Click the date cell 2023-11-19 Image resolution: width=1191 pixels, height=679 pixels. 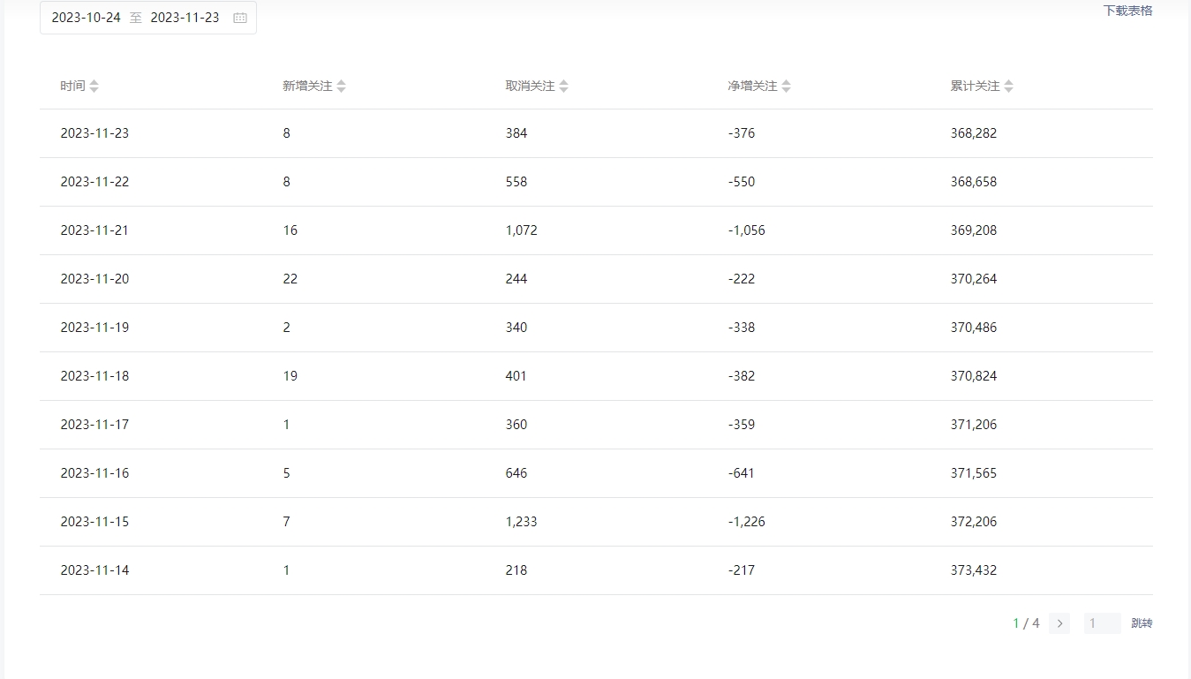(94, 328)
